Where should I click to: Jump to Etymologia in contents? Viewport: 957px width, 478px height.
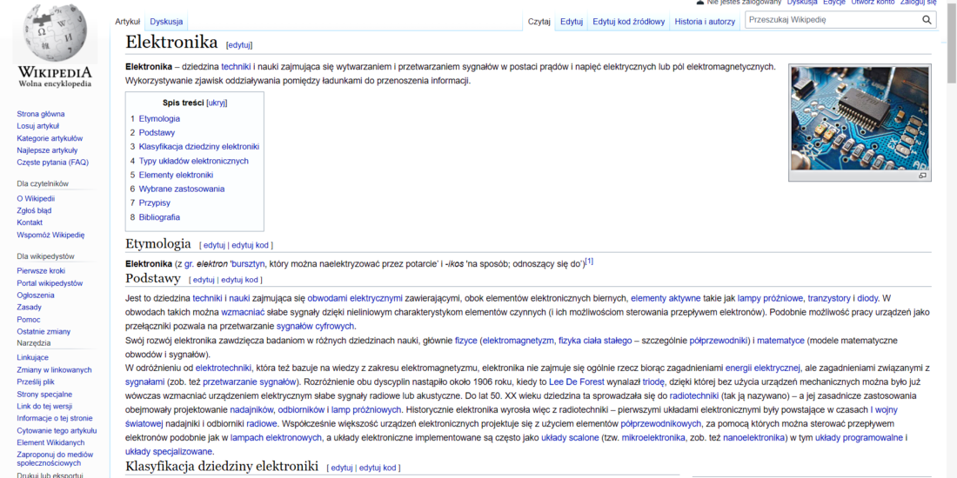(159, 119)
